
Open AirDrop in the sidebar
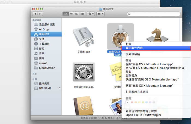[x=46, y=29]
